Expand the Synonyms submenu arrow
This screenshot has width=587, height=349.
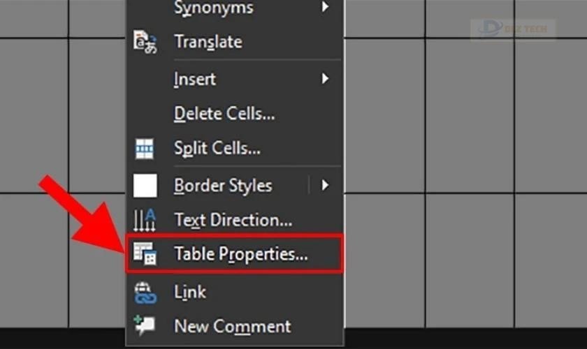point(325,7)
